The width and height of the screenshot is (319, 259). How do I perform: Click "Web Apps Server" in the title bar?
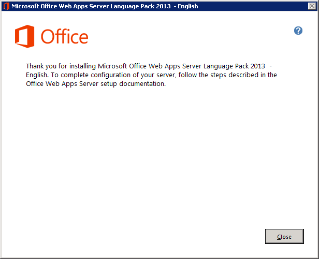(x=89, y=6)
